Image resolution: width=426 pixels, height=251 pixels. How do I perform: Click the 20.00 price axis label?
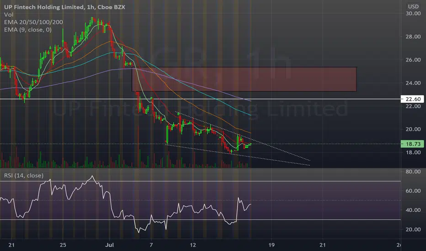coord(413,129)
